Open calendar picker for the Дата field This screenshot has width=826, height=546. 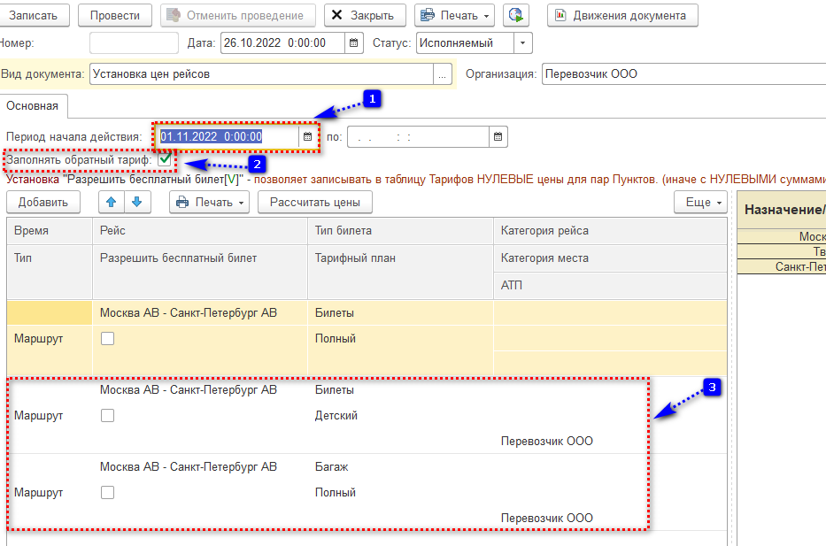[x=354, y=42]
